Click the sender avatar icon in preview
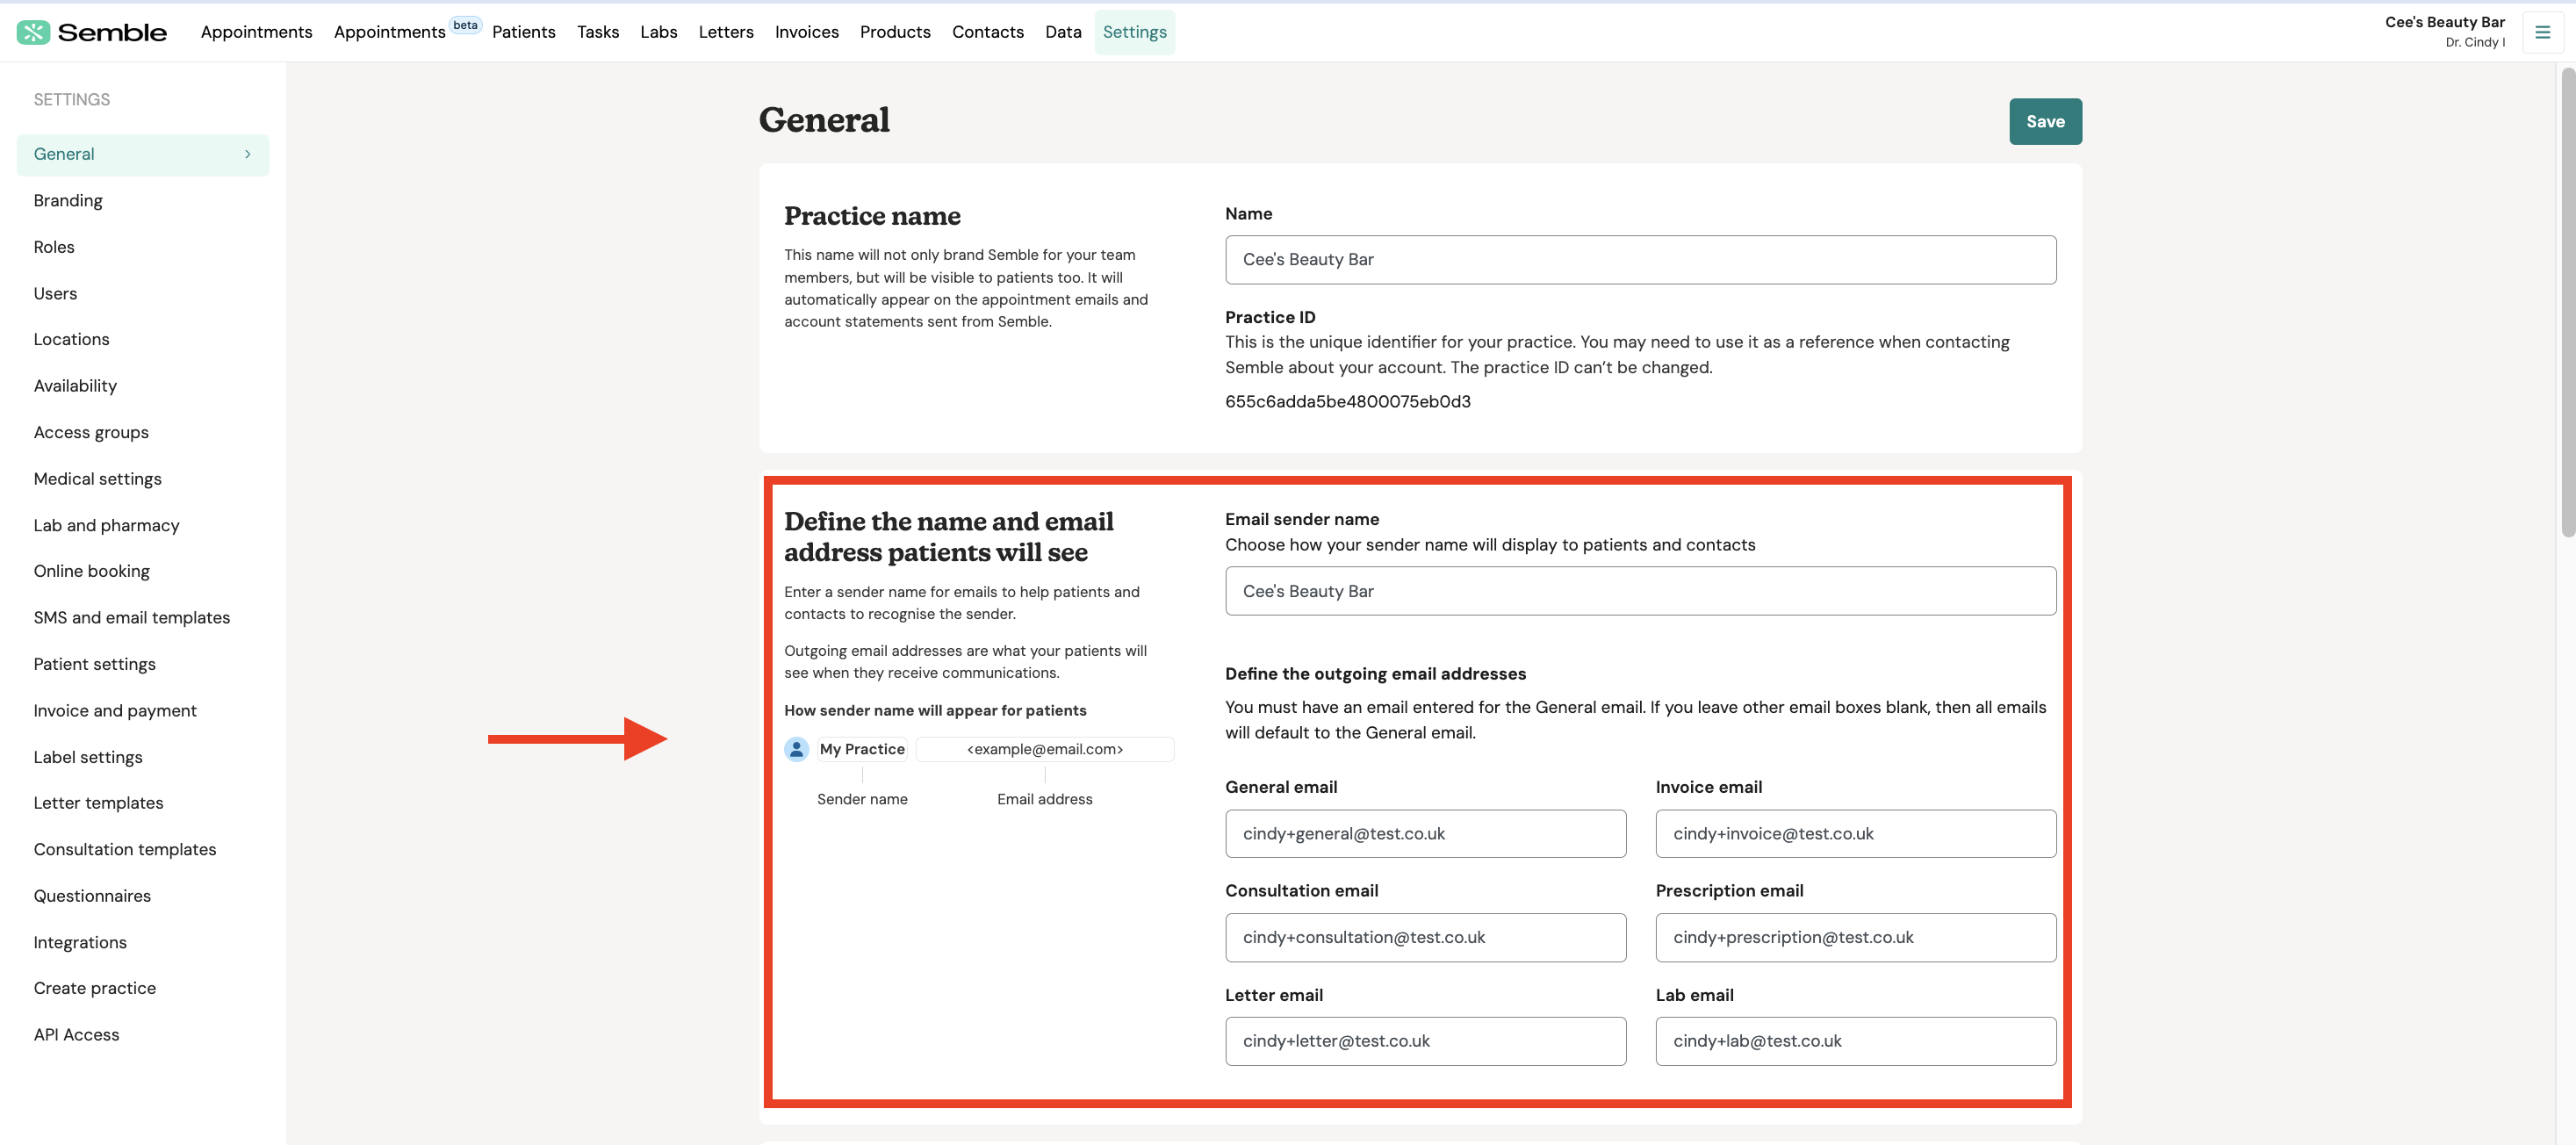Screen dimensions: 2576x1145 796,749
